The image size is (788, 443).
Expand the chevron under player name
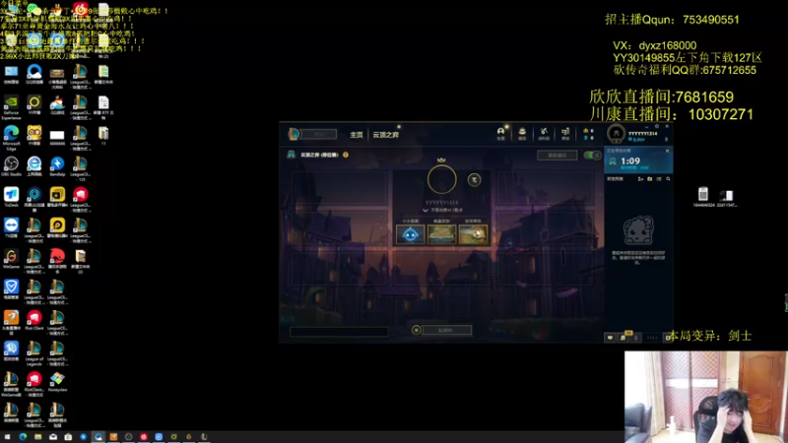click(x=426, y=211)
